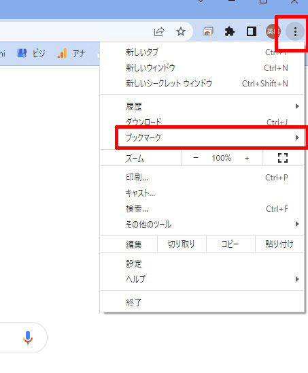The width and height of the screenshot is (308, 373).
Task: Select 新しいタブ menu item
Action: tap(202, 52)
